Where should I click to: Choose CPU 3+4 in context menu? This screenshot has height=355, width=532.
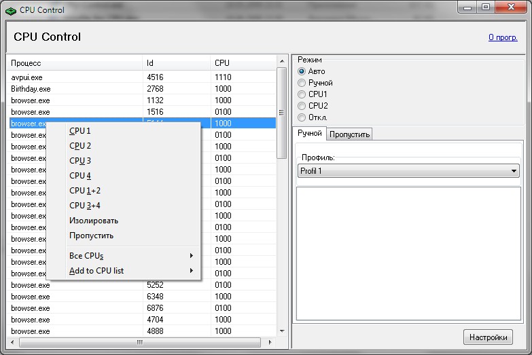(x=124, y=206)
